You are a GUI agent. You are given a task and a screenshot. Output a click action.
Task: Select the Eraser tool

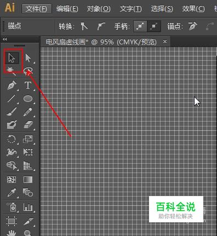pos(28,125)
